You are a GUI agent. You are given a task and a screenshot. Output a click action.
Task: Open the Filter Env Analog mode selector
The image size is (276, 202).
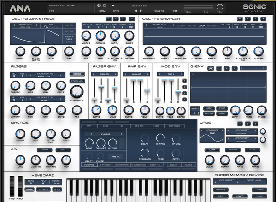tap(104, 74)
